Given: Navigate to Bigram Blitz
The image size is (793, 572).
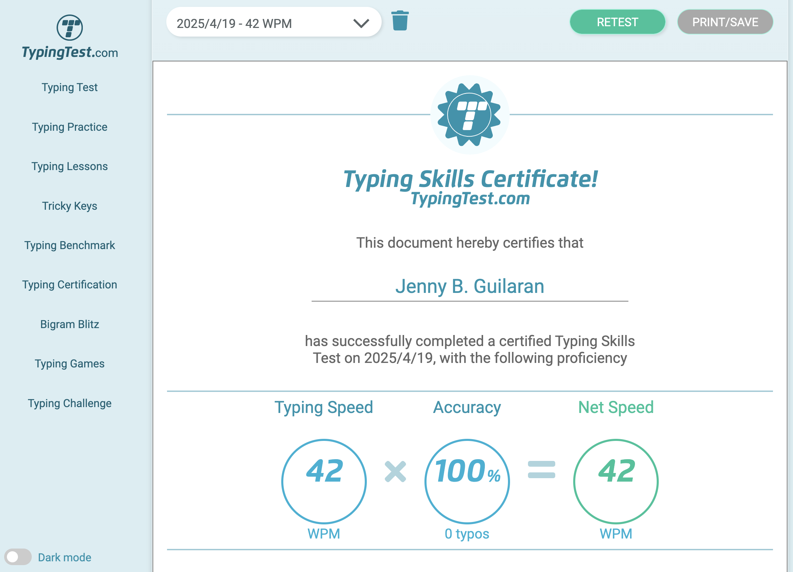Looking at the screenshot, I should point(70,324).
